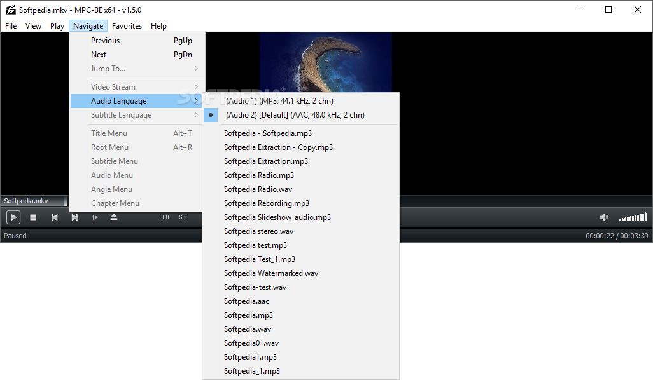653x380 pixels.
Task: Choose Softpedia Extraction.mp3
Action: coord(300,161)
